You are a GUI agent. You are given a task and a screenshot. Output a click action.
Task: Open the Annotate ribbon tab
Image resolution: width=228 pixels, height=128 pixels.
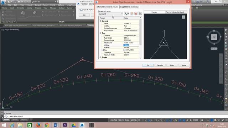click(x=20, y=8)
